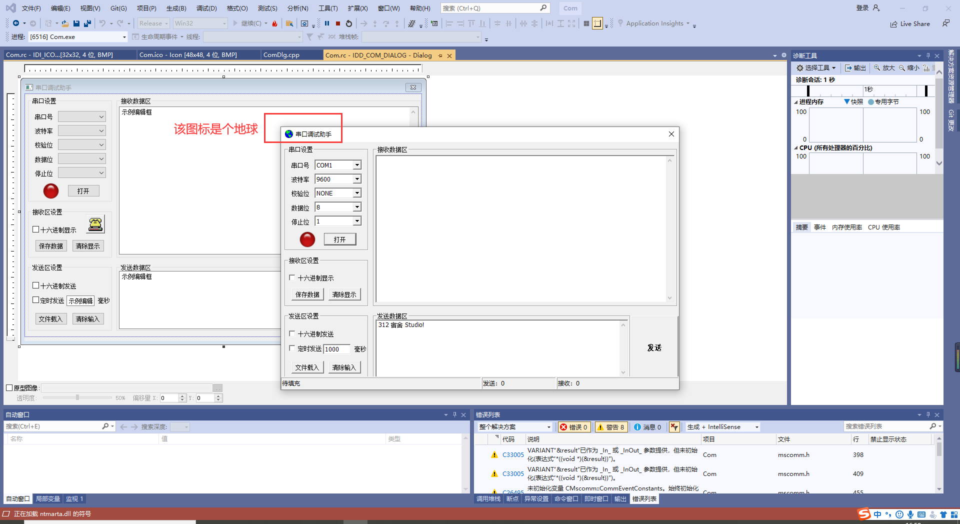This screenshot has height=524, width=960.
Task: Stop debugging with the red Stop icon
Action: 338,23
